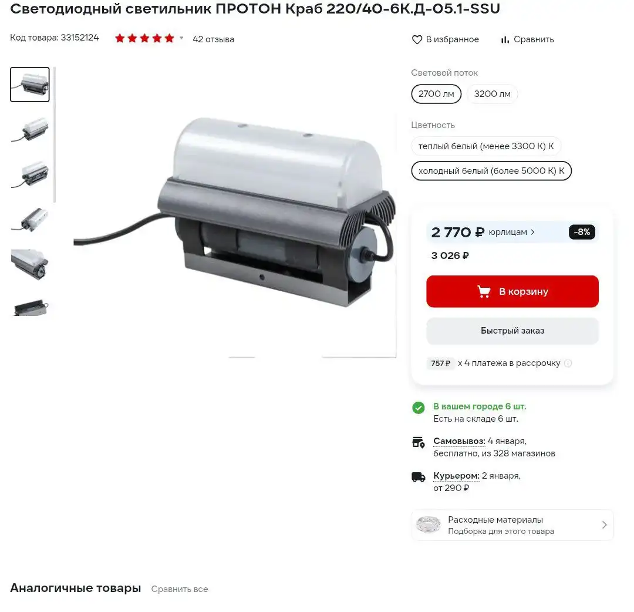Click the info icon next to installment payments
634x612 pixels.
(568, 363)
